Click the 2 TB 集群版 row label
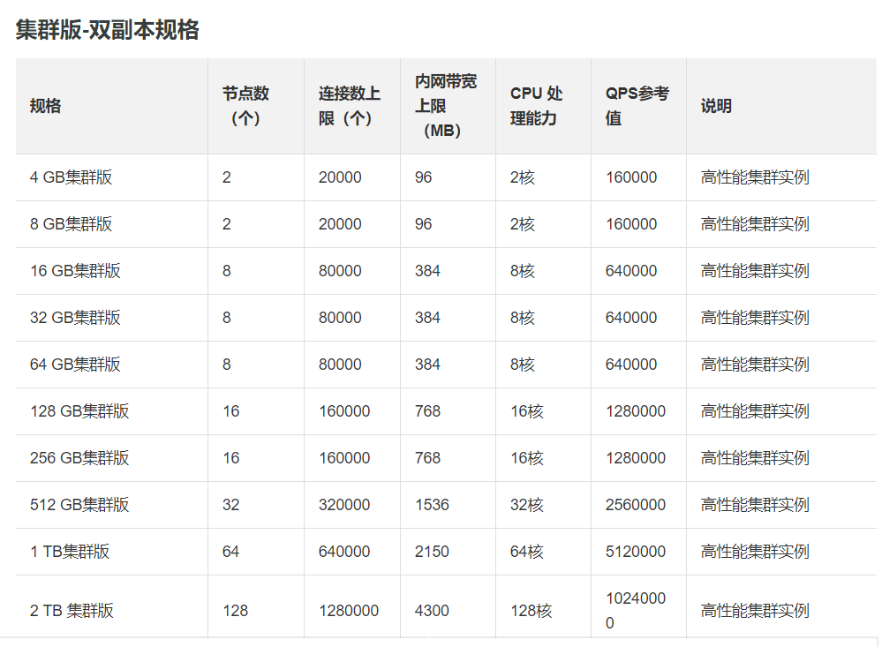 (72, 611)
